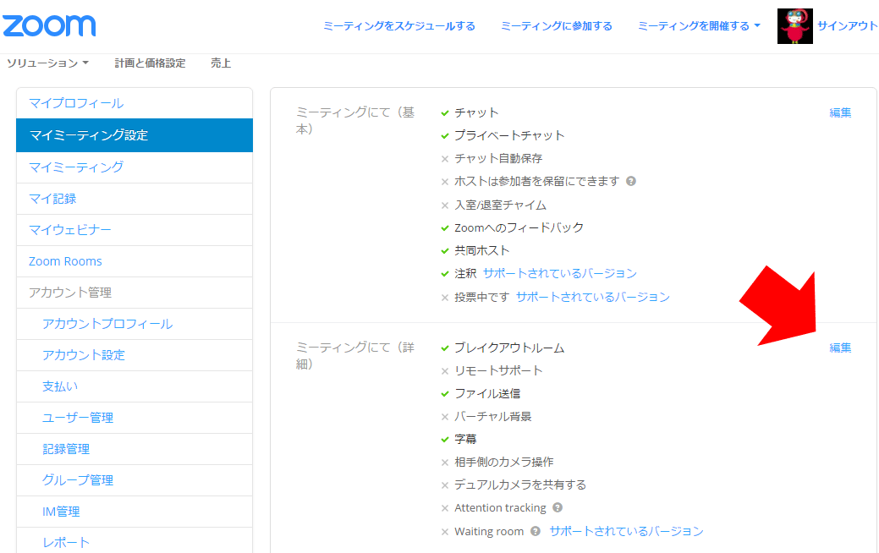Select マイ記録 in the sidebar
This screenshot has height=553, width=879.
coord(52,199)
